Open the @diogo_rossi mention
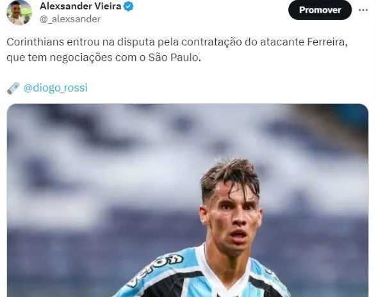The image size is (376, 297). pyautogui.click(x=56, y=88)
